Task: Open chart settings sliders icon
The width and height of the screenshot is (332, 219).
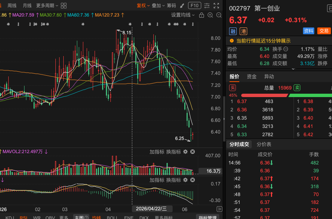Action: pos(207,6)
